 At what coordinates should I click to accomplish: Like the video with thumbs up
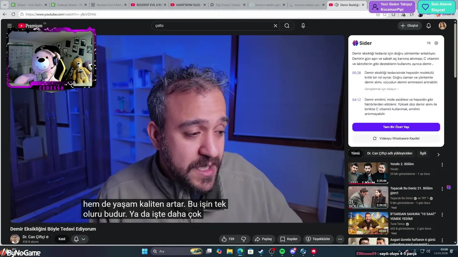tap(228, 239)
